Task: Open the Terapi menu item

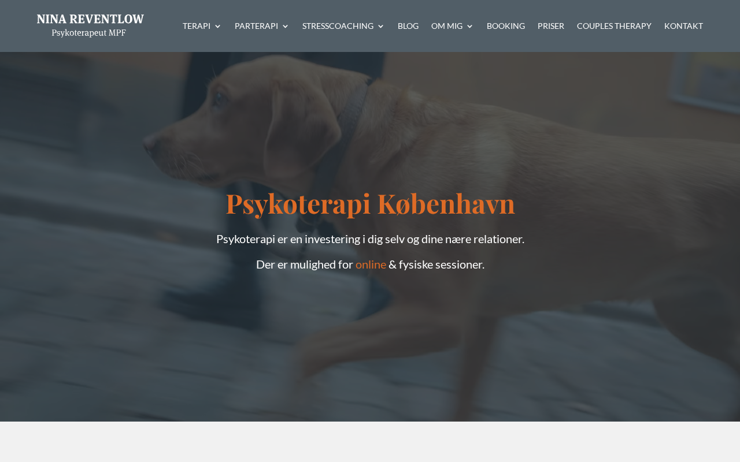Action: (x=197, y=26)
